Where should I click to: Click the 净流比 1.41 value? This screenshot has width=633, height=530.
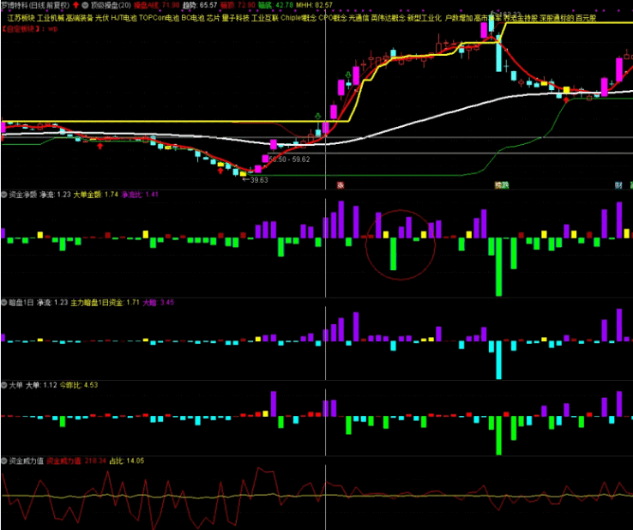[140, 195]
